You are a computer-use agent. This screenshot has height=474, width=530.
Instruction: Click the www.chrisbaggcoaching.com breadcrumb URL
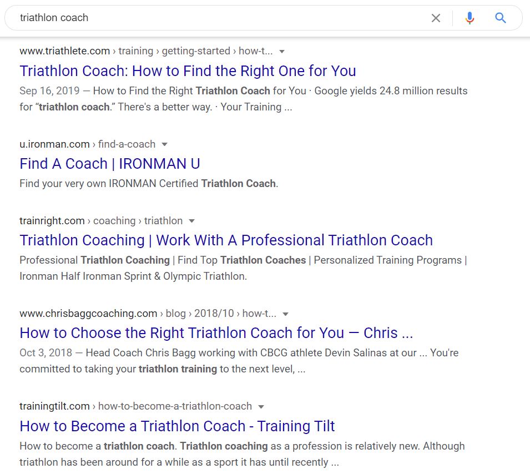(x=148, y=314)
